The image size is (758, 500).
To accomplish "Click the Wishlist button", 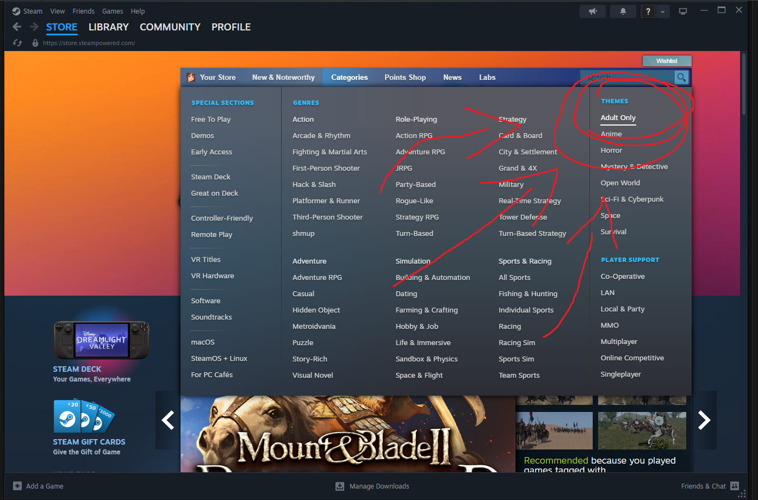I will (667, 61).
